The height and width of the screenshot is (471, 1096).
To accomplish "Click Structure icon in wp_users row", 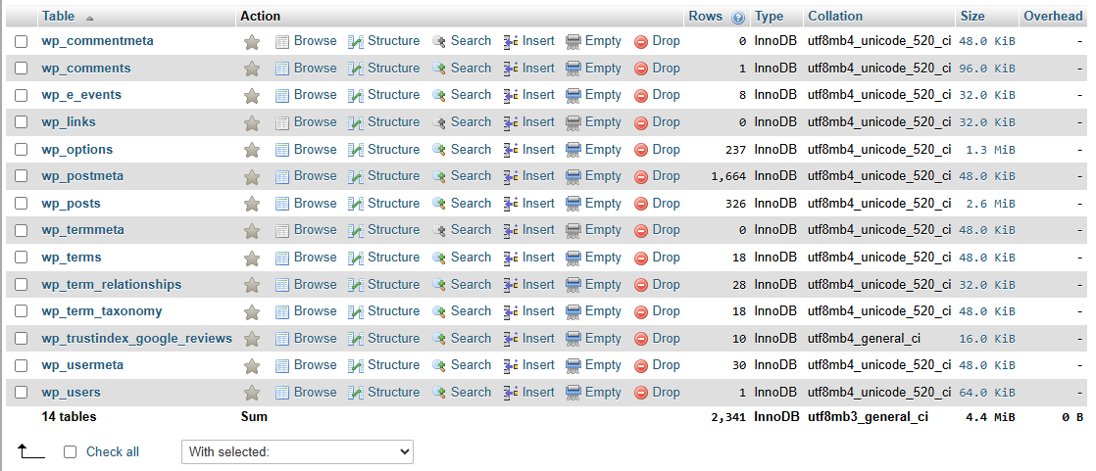I will [356, 394].
